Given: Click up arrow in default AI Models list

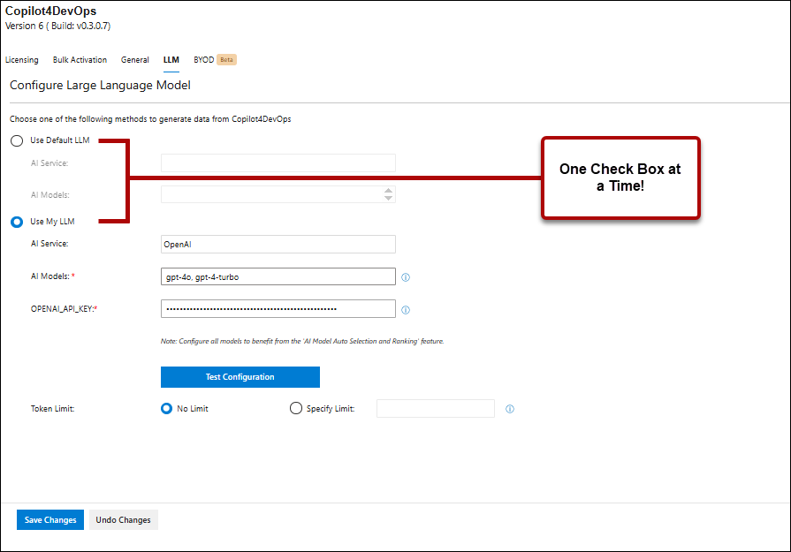Looking at the screenshot, I should click(388, 190).
